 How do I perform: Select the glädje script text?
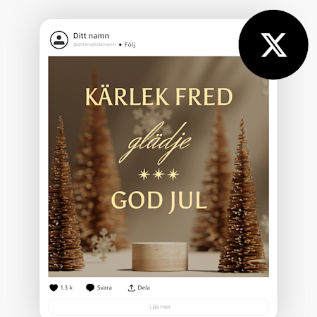point(155,142)
